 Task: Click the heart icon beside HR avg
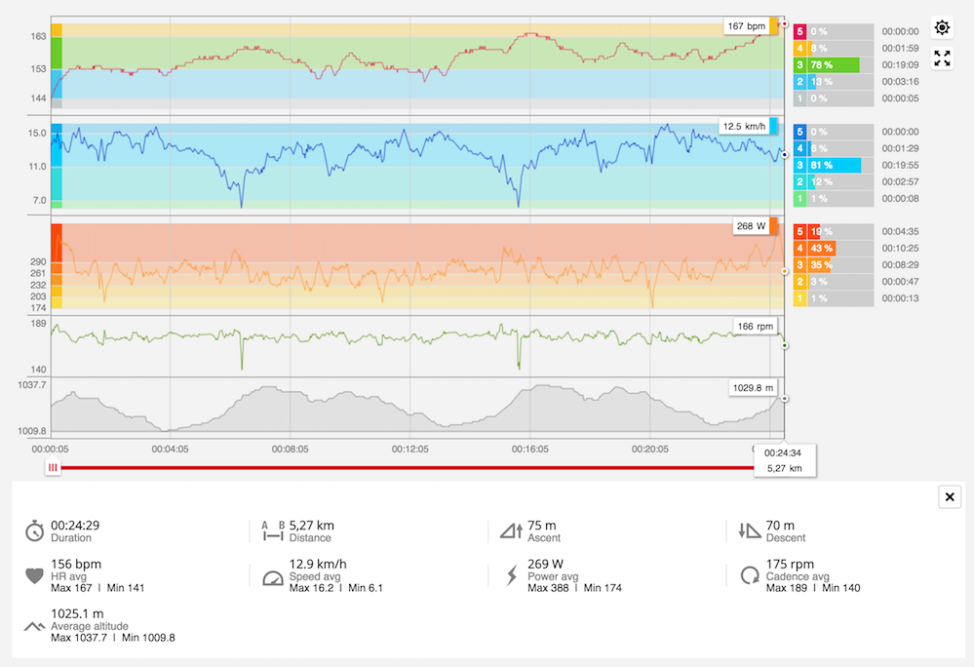click(x=35, y=575)
